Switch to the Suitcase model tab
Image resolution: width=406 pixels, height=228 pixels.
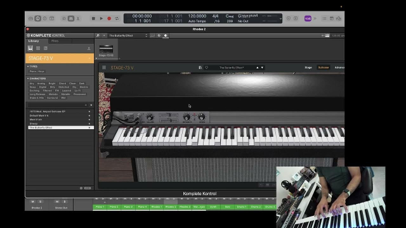[x=324, y=68]
